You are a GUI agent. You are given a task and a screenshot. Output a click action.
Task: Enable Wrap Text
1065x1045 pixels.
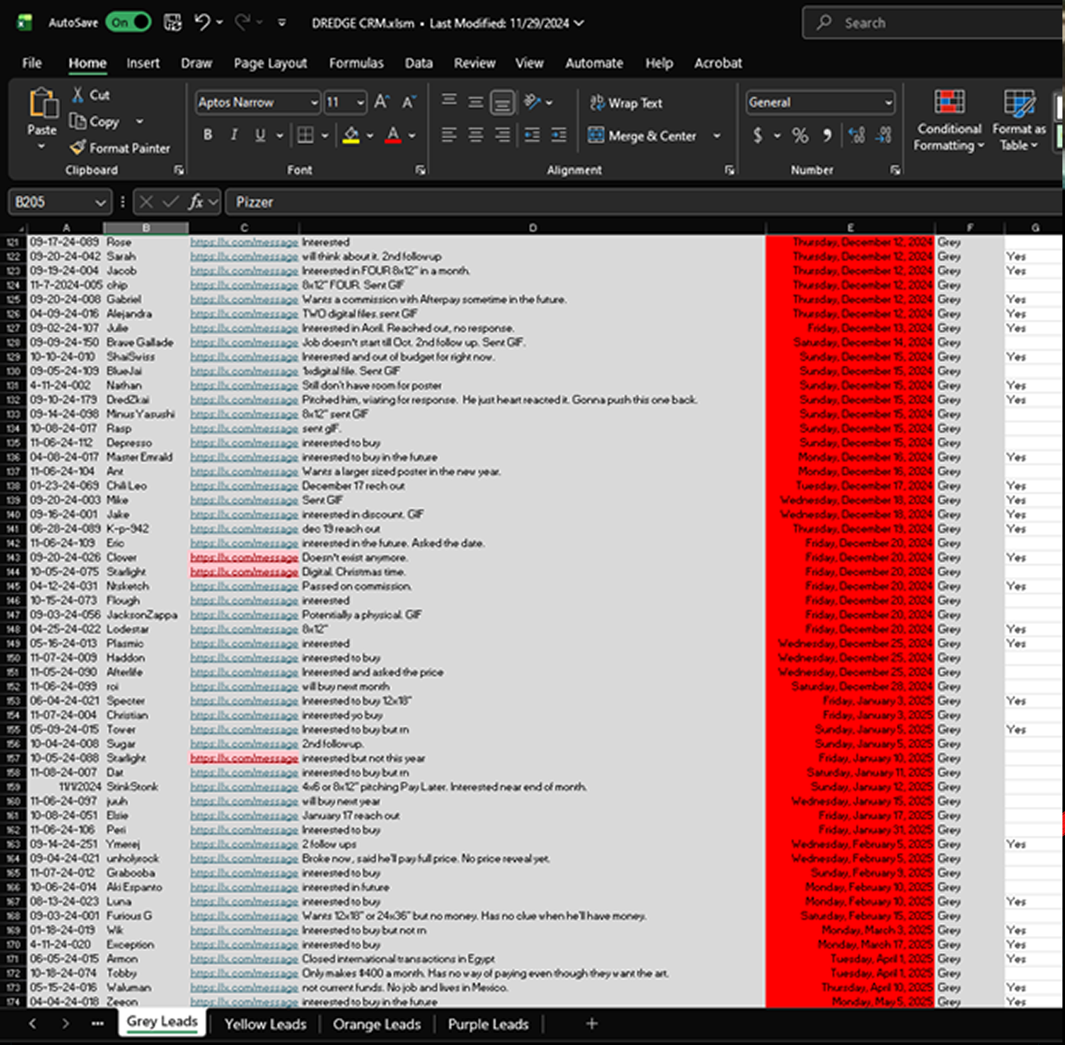(x=626, y=102)
